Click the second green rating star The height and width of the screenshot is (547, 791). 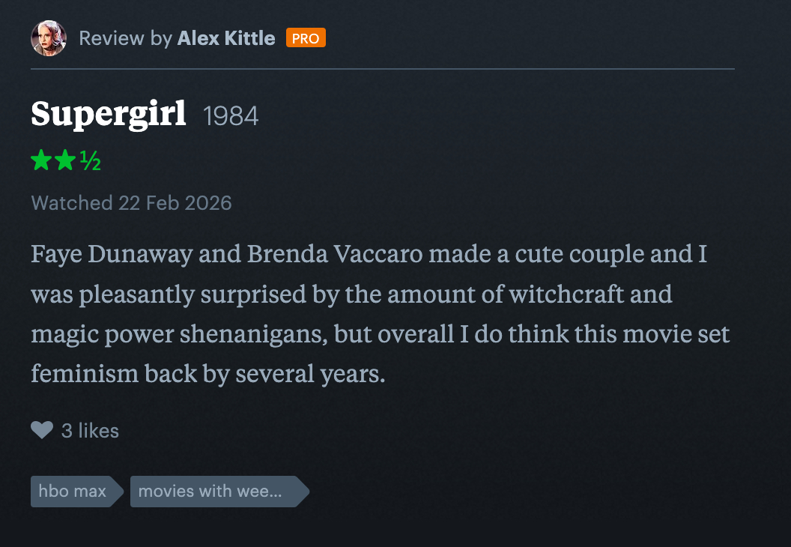click(x=65, y=160)
